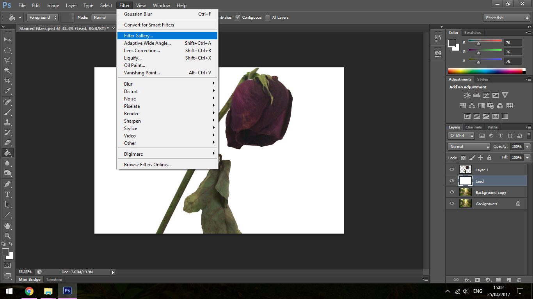The image size is (533, 299).
Task: Add a layer mask
Action: pyautogui.click(x=477, y=280)
